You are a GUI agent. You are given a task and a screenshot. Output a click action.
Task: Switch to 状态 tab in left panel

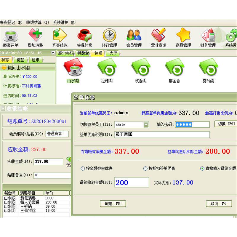[x=6, y=60]
